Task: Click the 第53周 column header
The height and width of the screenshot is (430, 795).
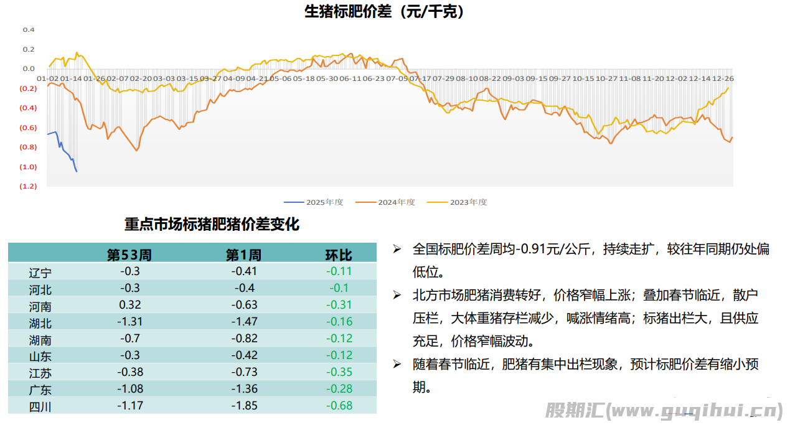Action: (x=129, y=255)
